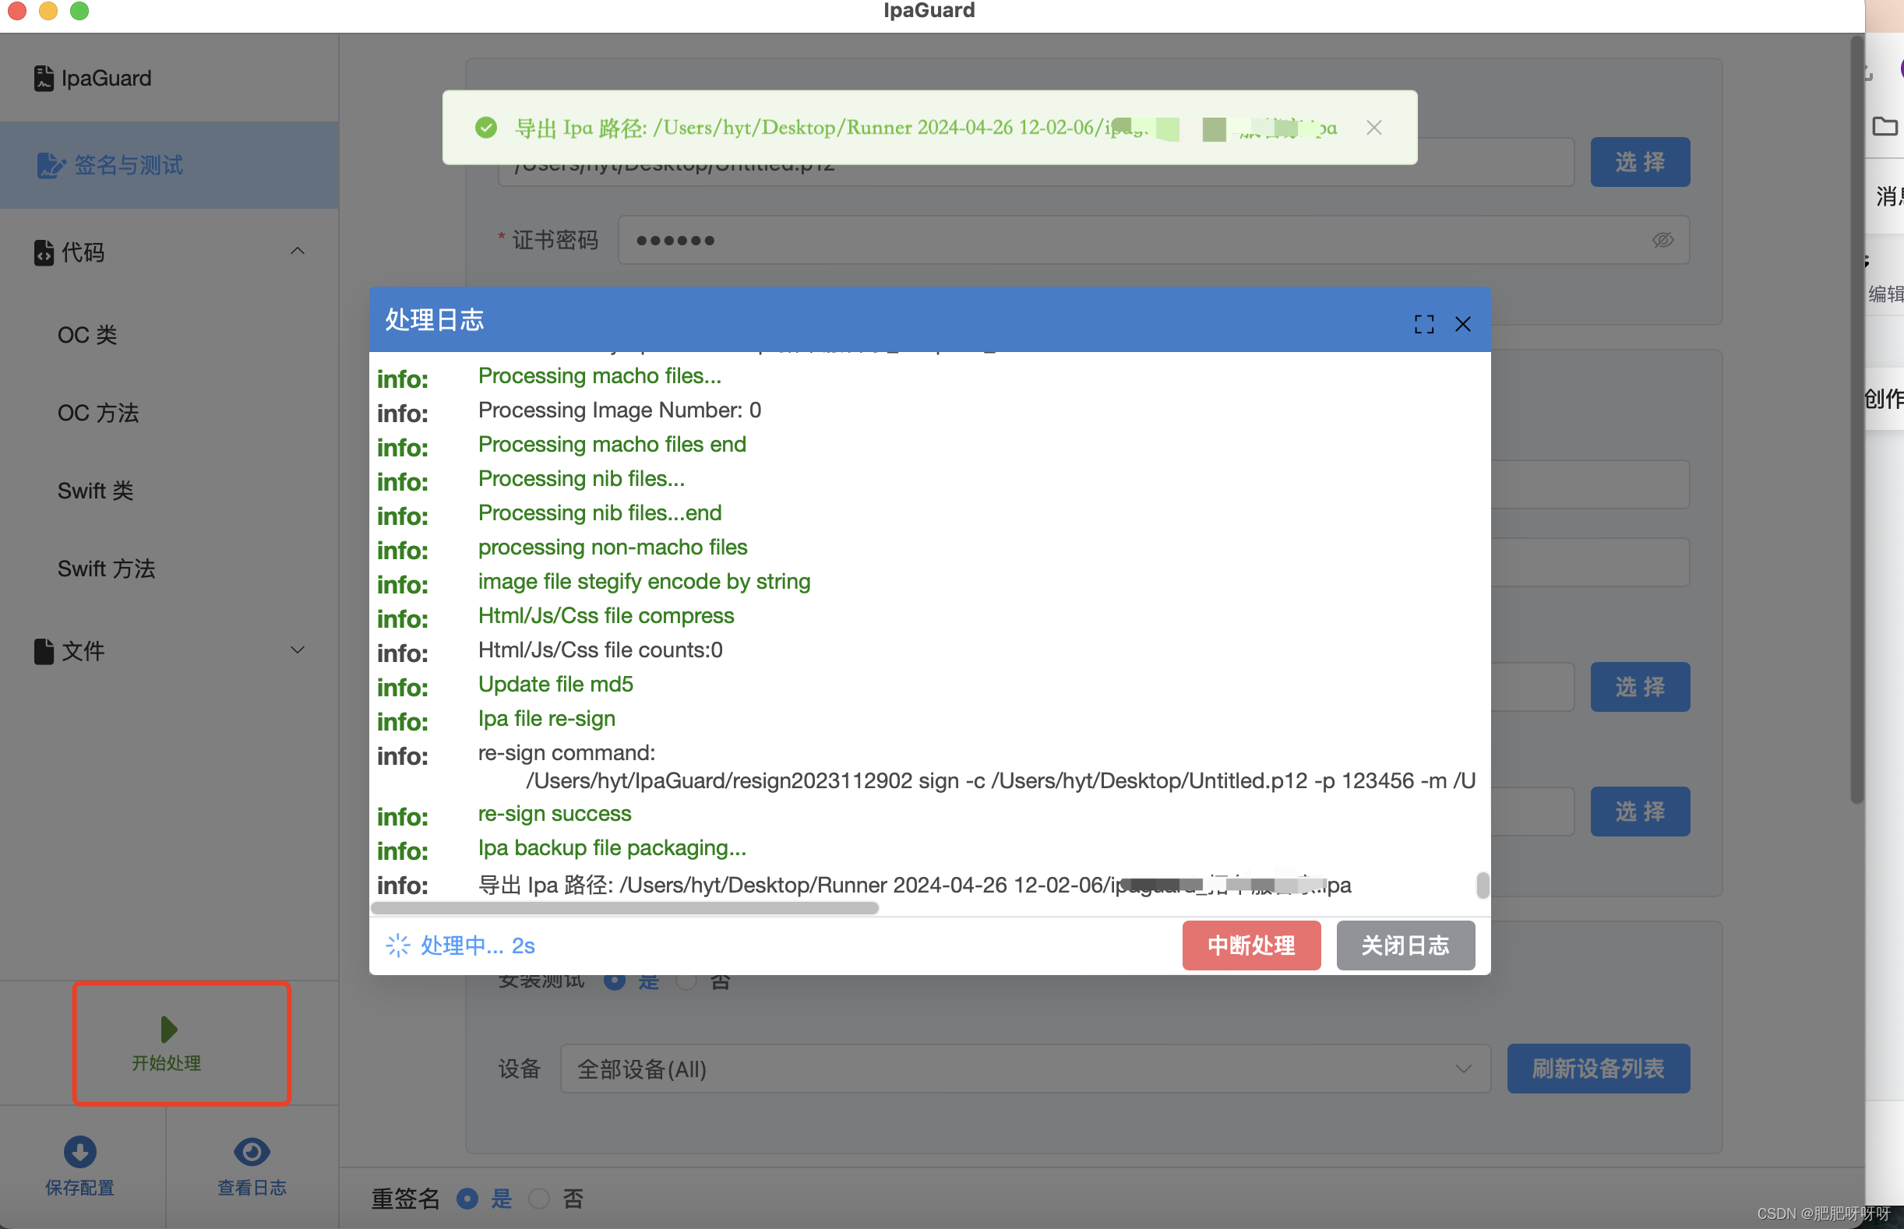1904x1229 pixels.
Task: Click the green success checkmark in notification
Action: click(x=485, y=128)
